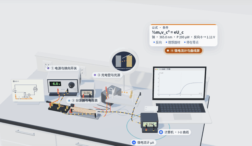
Task: Click the 反向 condition bullet
Action: (x=157, y=42)
